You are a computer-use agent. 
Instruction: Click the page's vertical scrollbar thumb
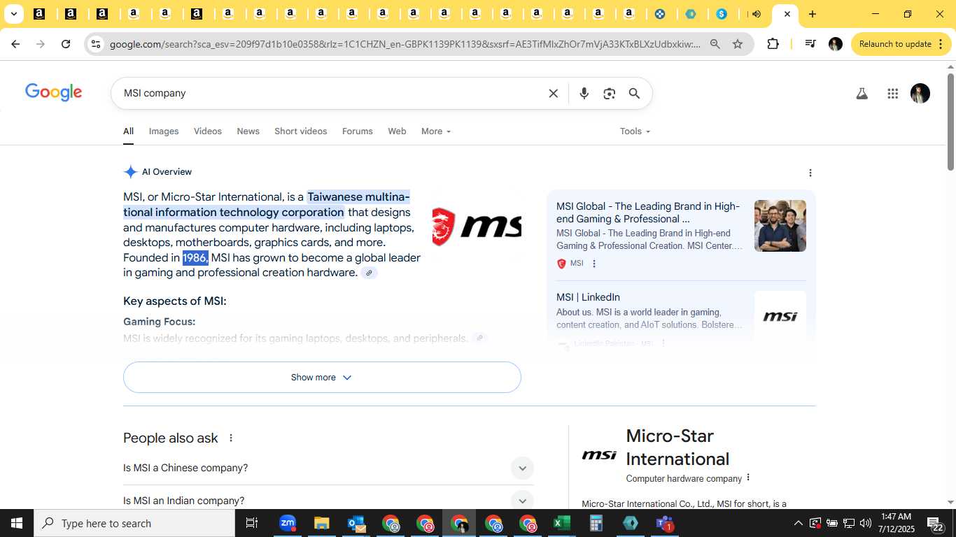[950, 121]
